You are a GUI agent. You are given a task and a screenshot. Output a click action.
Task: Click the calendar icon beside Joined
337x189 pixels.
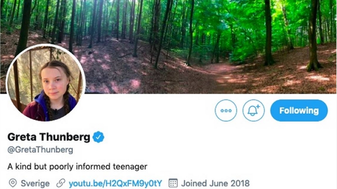point(173,183)
